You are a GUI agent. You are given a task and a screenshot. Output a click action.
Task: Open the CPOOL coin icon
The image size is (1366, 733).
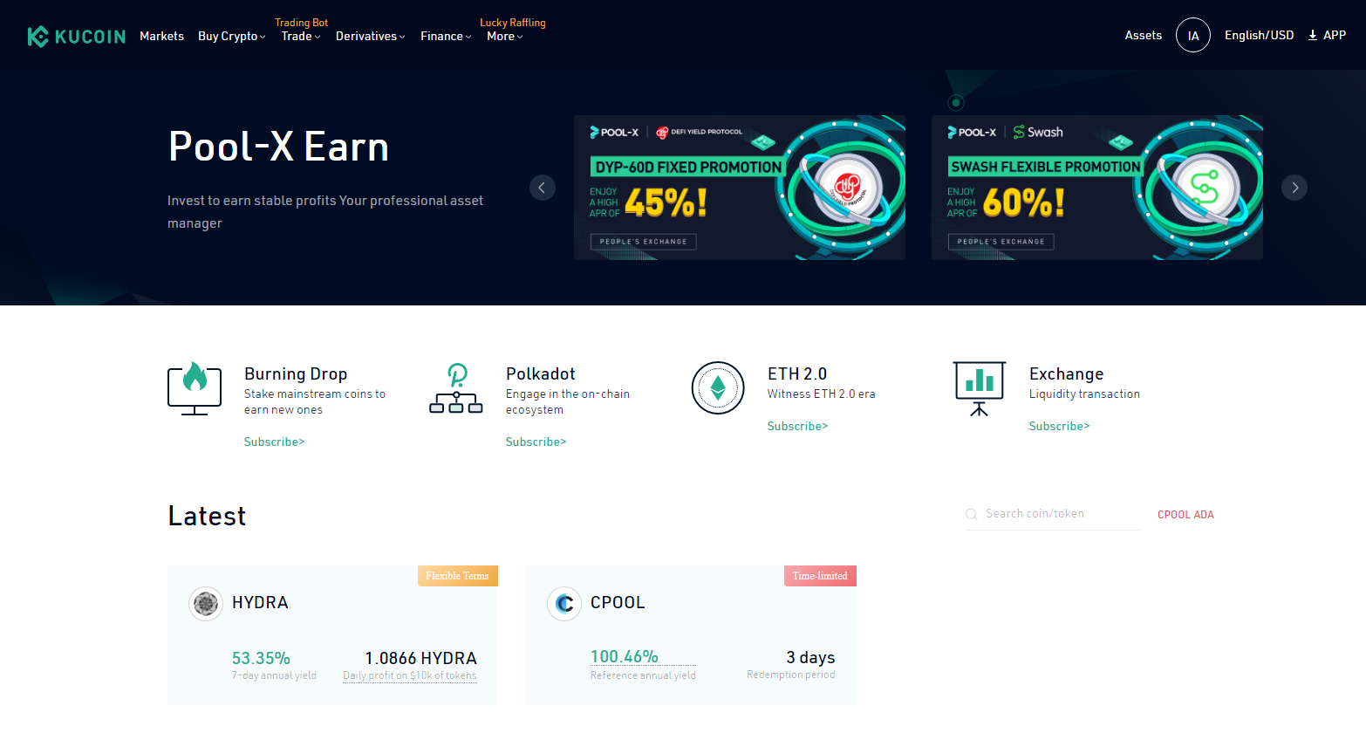tap(564, 603)
